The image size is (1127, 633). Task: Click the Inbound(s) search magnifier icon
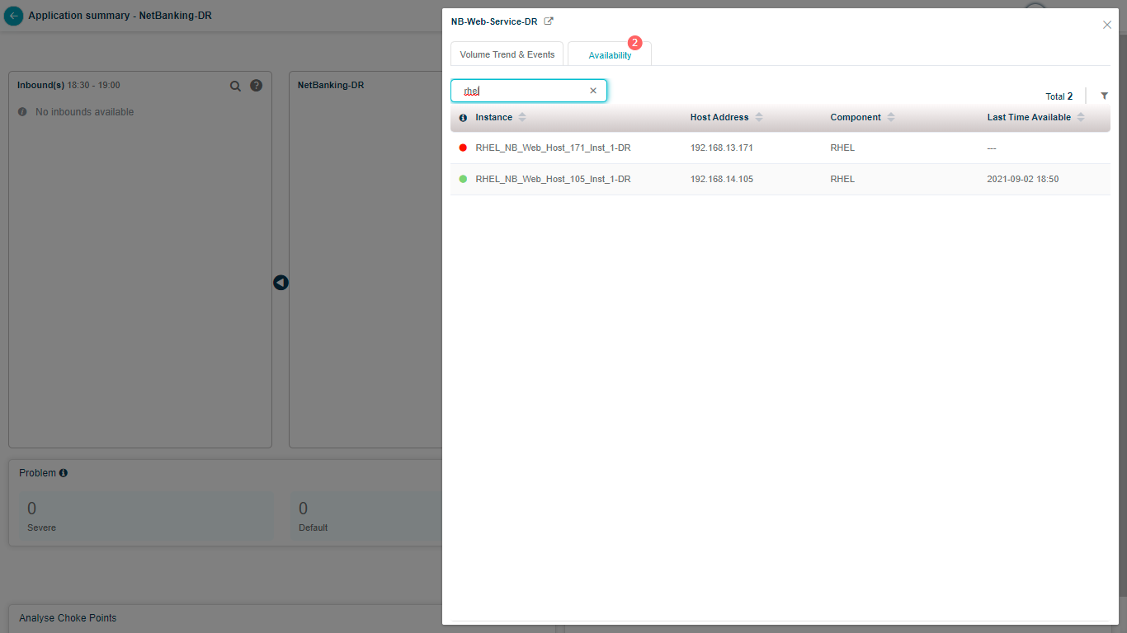(x=235, y=86)
